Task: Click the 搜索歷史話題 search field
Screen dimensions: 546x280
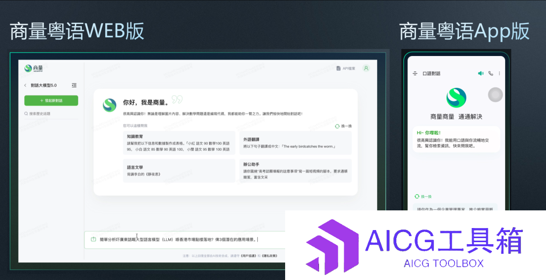Action: coord(51,114)
